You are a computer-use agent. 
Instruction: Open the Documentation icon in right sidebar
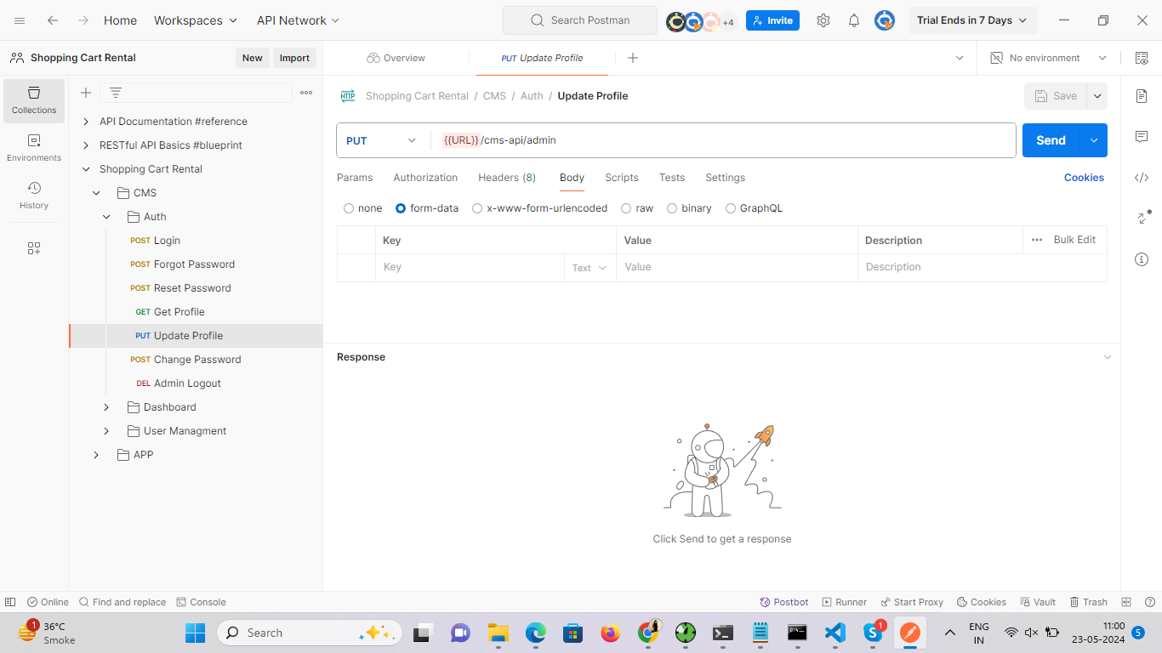point(1142,96)
